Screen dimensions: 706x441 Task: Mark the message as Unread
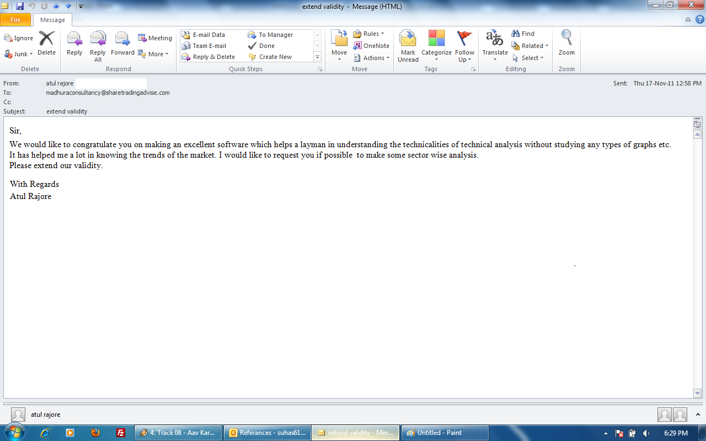click(x=408, y=46)
